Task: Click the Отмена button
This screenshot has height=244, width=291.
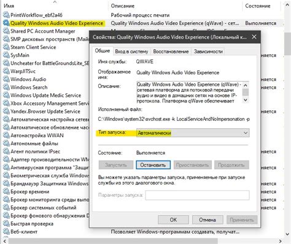Action: tap(208, 219)
